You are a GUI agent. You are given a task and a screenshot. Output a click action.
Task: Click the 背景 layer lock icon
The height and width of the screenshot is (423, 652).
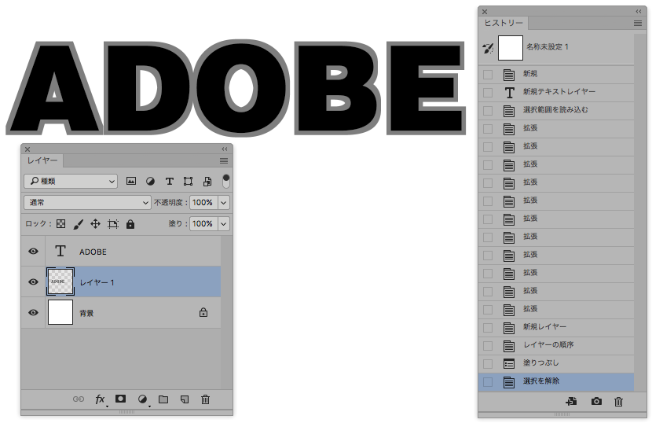click(203, 312)
